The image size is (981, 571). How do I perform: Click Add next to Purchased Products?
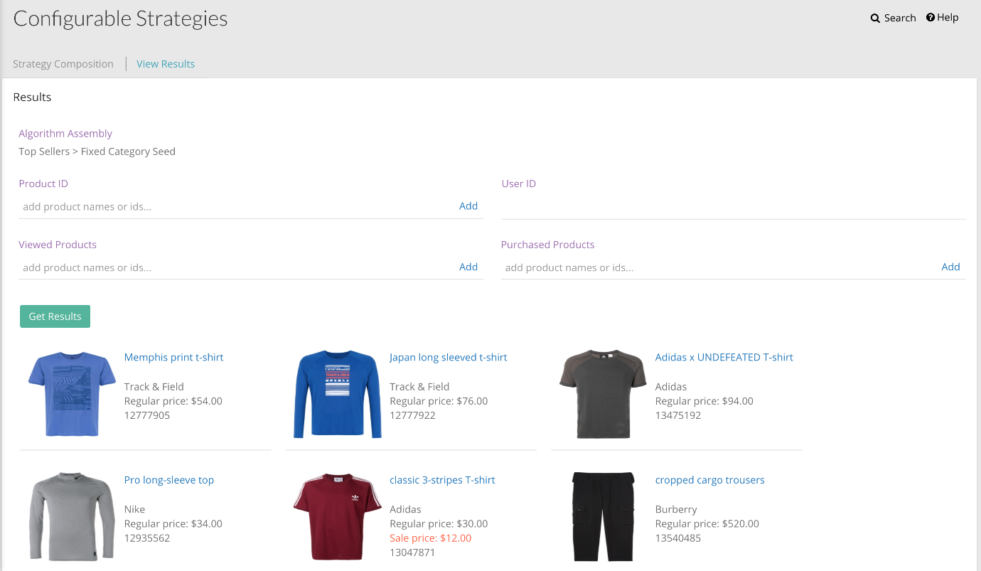click(950, 267)
